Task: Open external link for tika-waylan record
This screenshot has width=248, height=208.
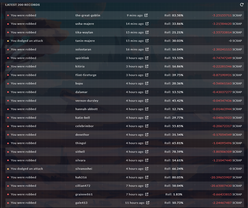Action: (147, 32)
